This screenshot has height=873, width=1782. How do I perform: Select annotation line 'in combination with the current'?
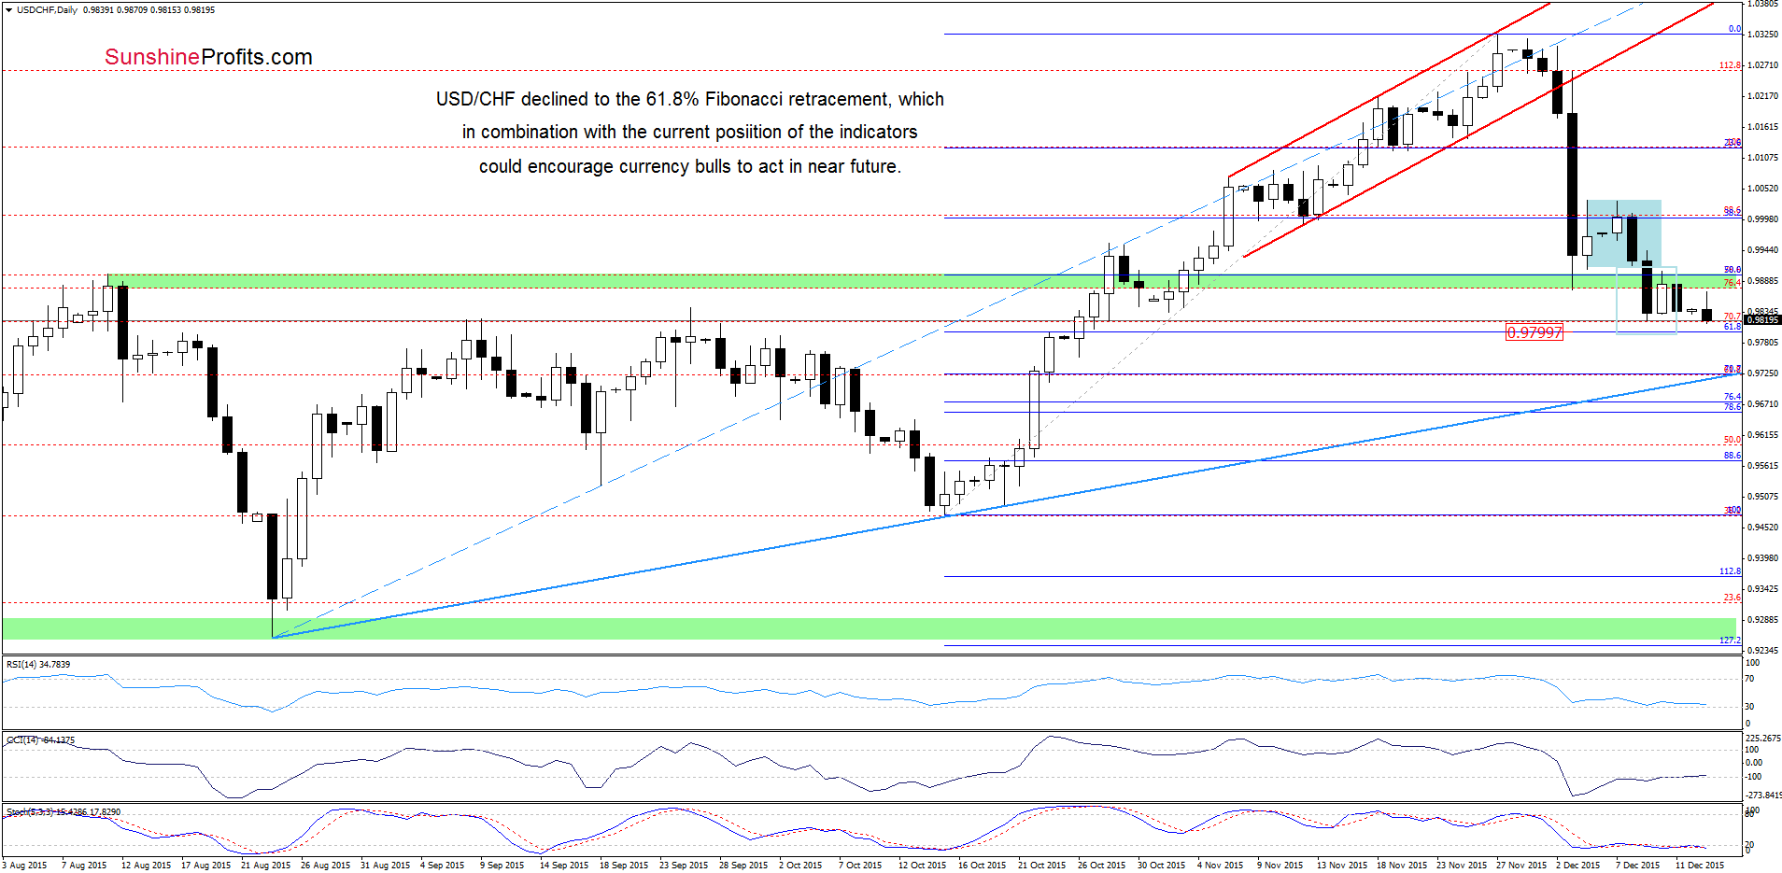(690, 133)
